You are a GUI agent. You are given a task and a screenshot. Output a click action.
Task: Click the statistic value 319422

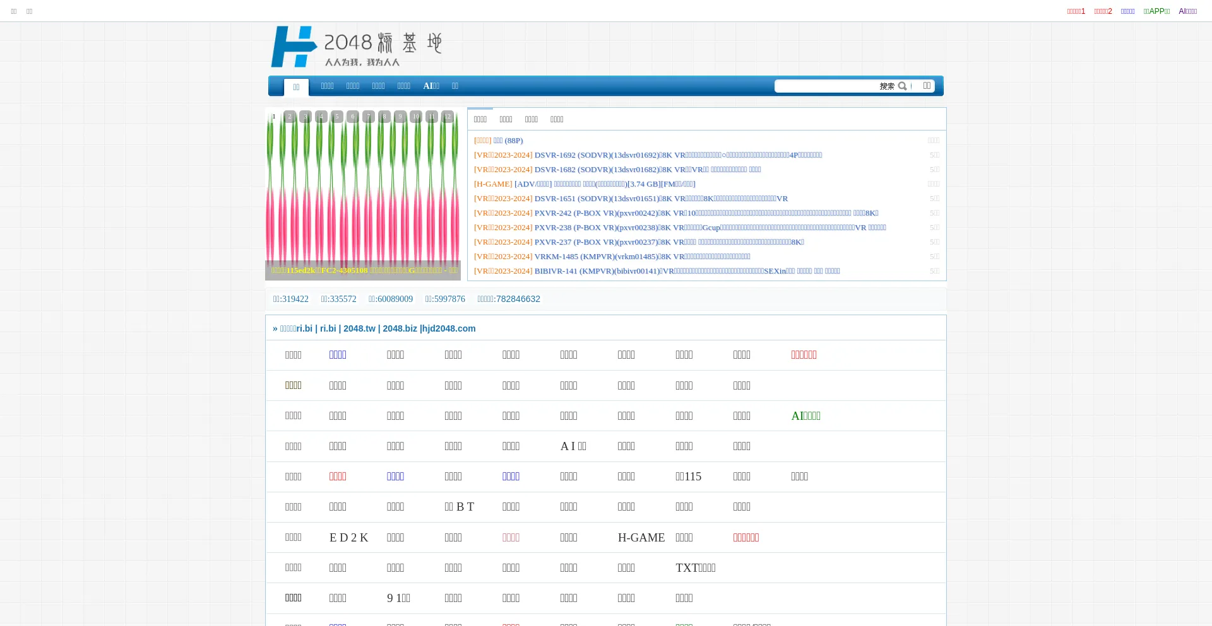[x=295, y=299]
